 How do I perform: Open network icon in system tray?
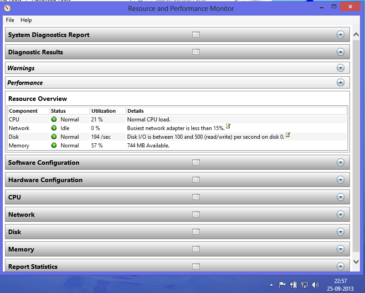click(304, 285)
